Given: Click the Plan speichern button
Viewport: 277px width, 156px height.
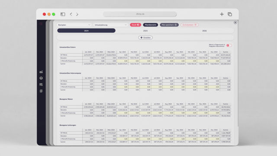Looking at the screenshot, I should point(169,25).
